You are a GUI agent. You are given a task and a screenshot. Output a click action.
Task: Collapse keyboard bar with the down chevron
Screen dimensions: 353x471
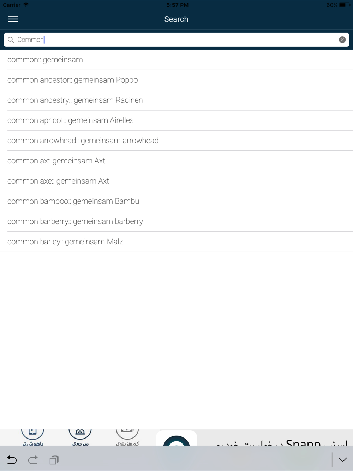coord(342,459)
